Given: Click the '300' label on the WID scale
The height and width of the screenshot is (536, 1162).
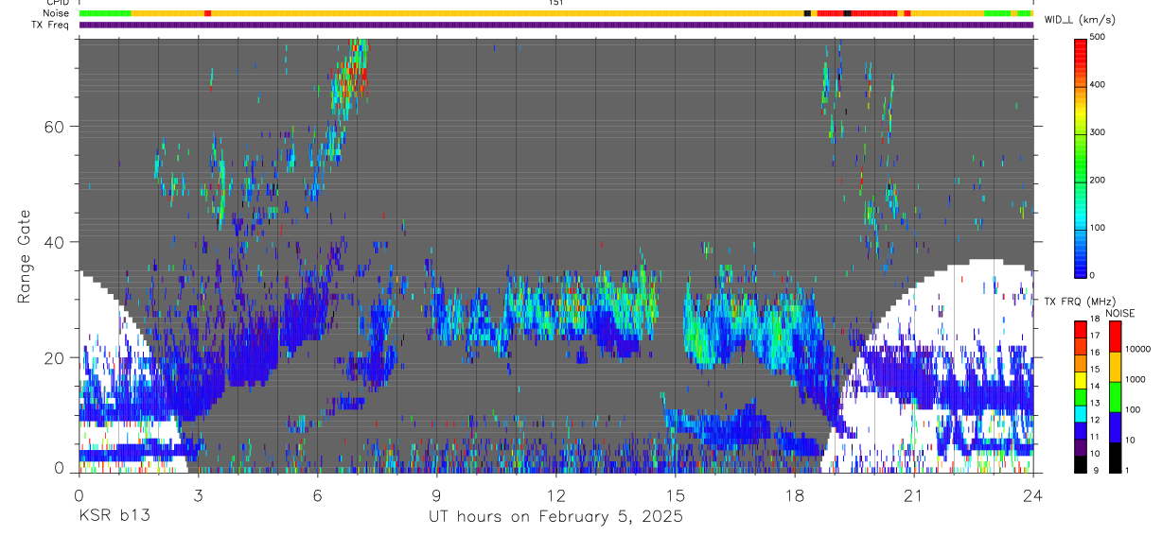Looking at the screenshot, I should tap(1098, 132).
